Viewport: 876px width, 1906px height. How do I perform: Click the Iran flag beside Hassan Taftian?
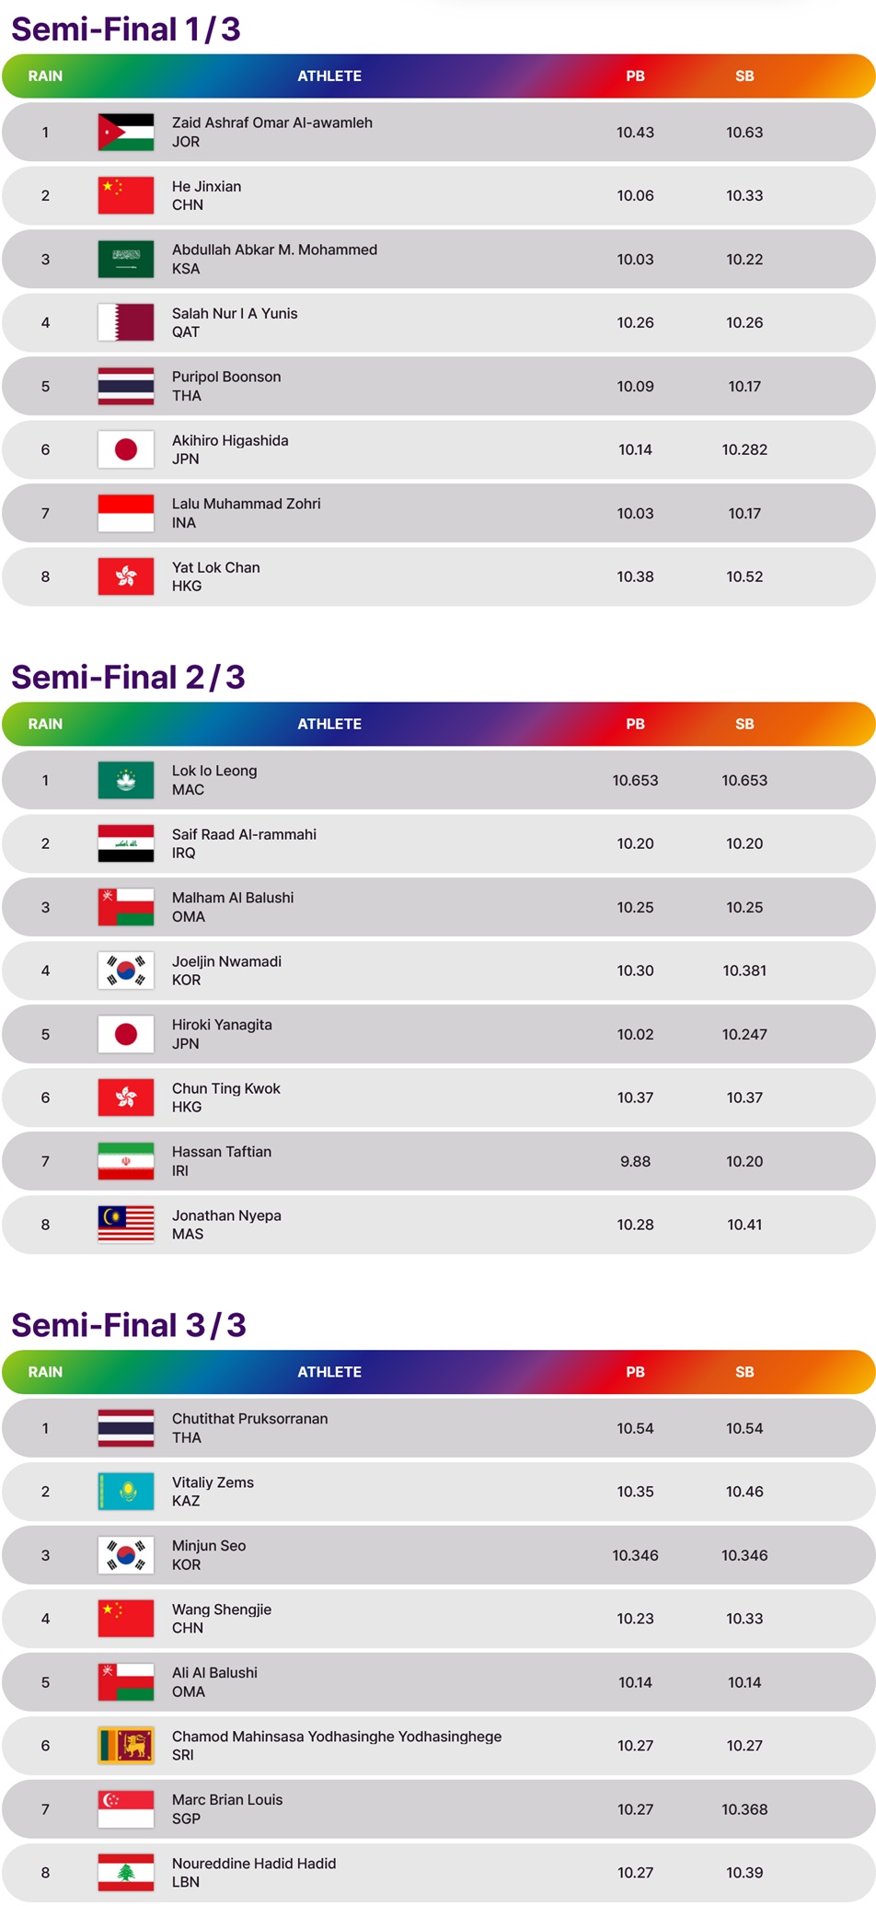126,1162
